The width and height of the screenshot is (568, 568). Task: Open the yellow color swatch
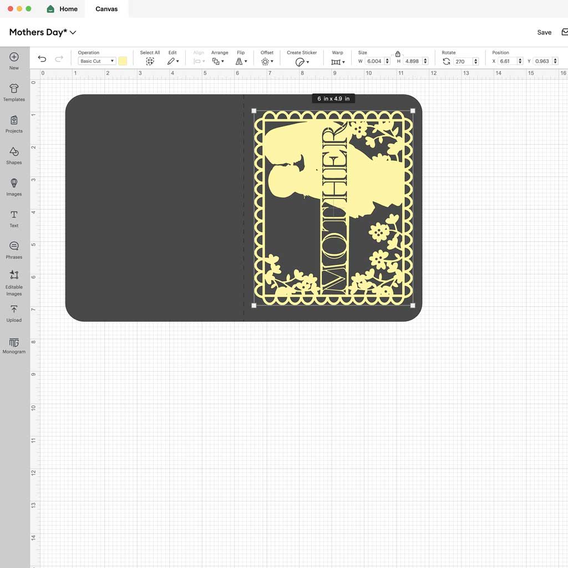pyautogui.click(x=123, y=61)
